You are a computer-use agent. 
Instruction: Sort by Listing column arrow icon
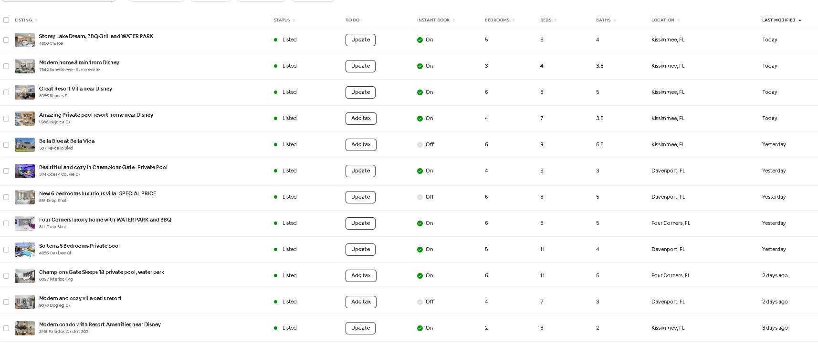click(x=36, y=20)
